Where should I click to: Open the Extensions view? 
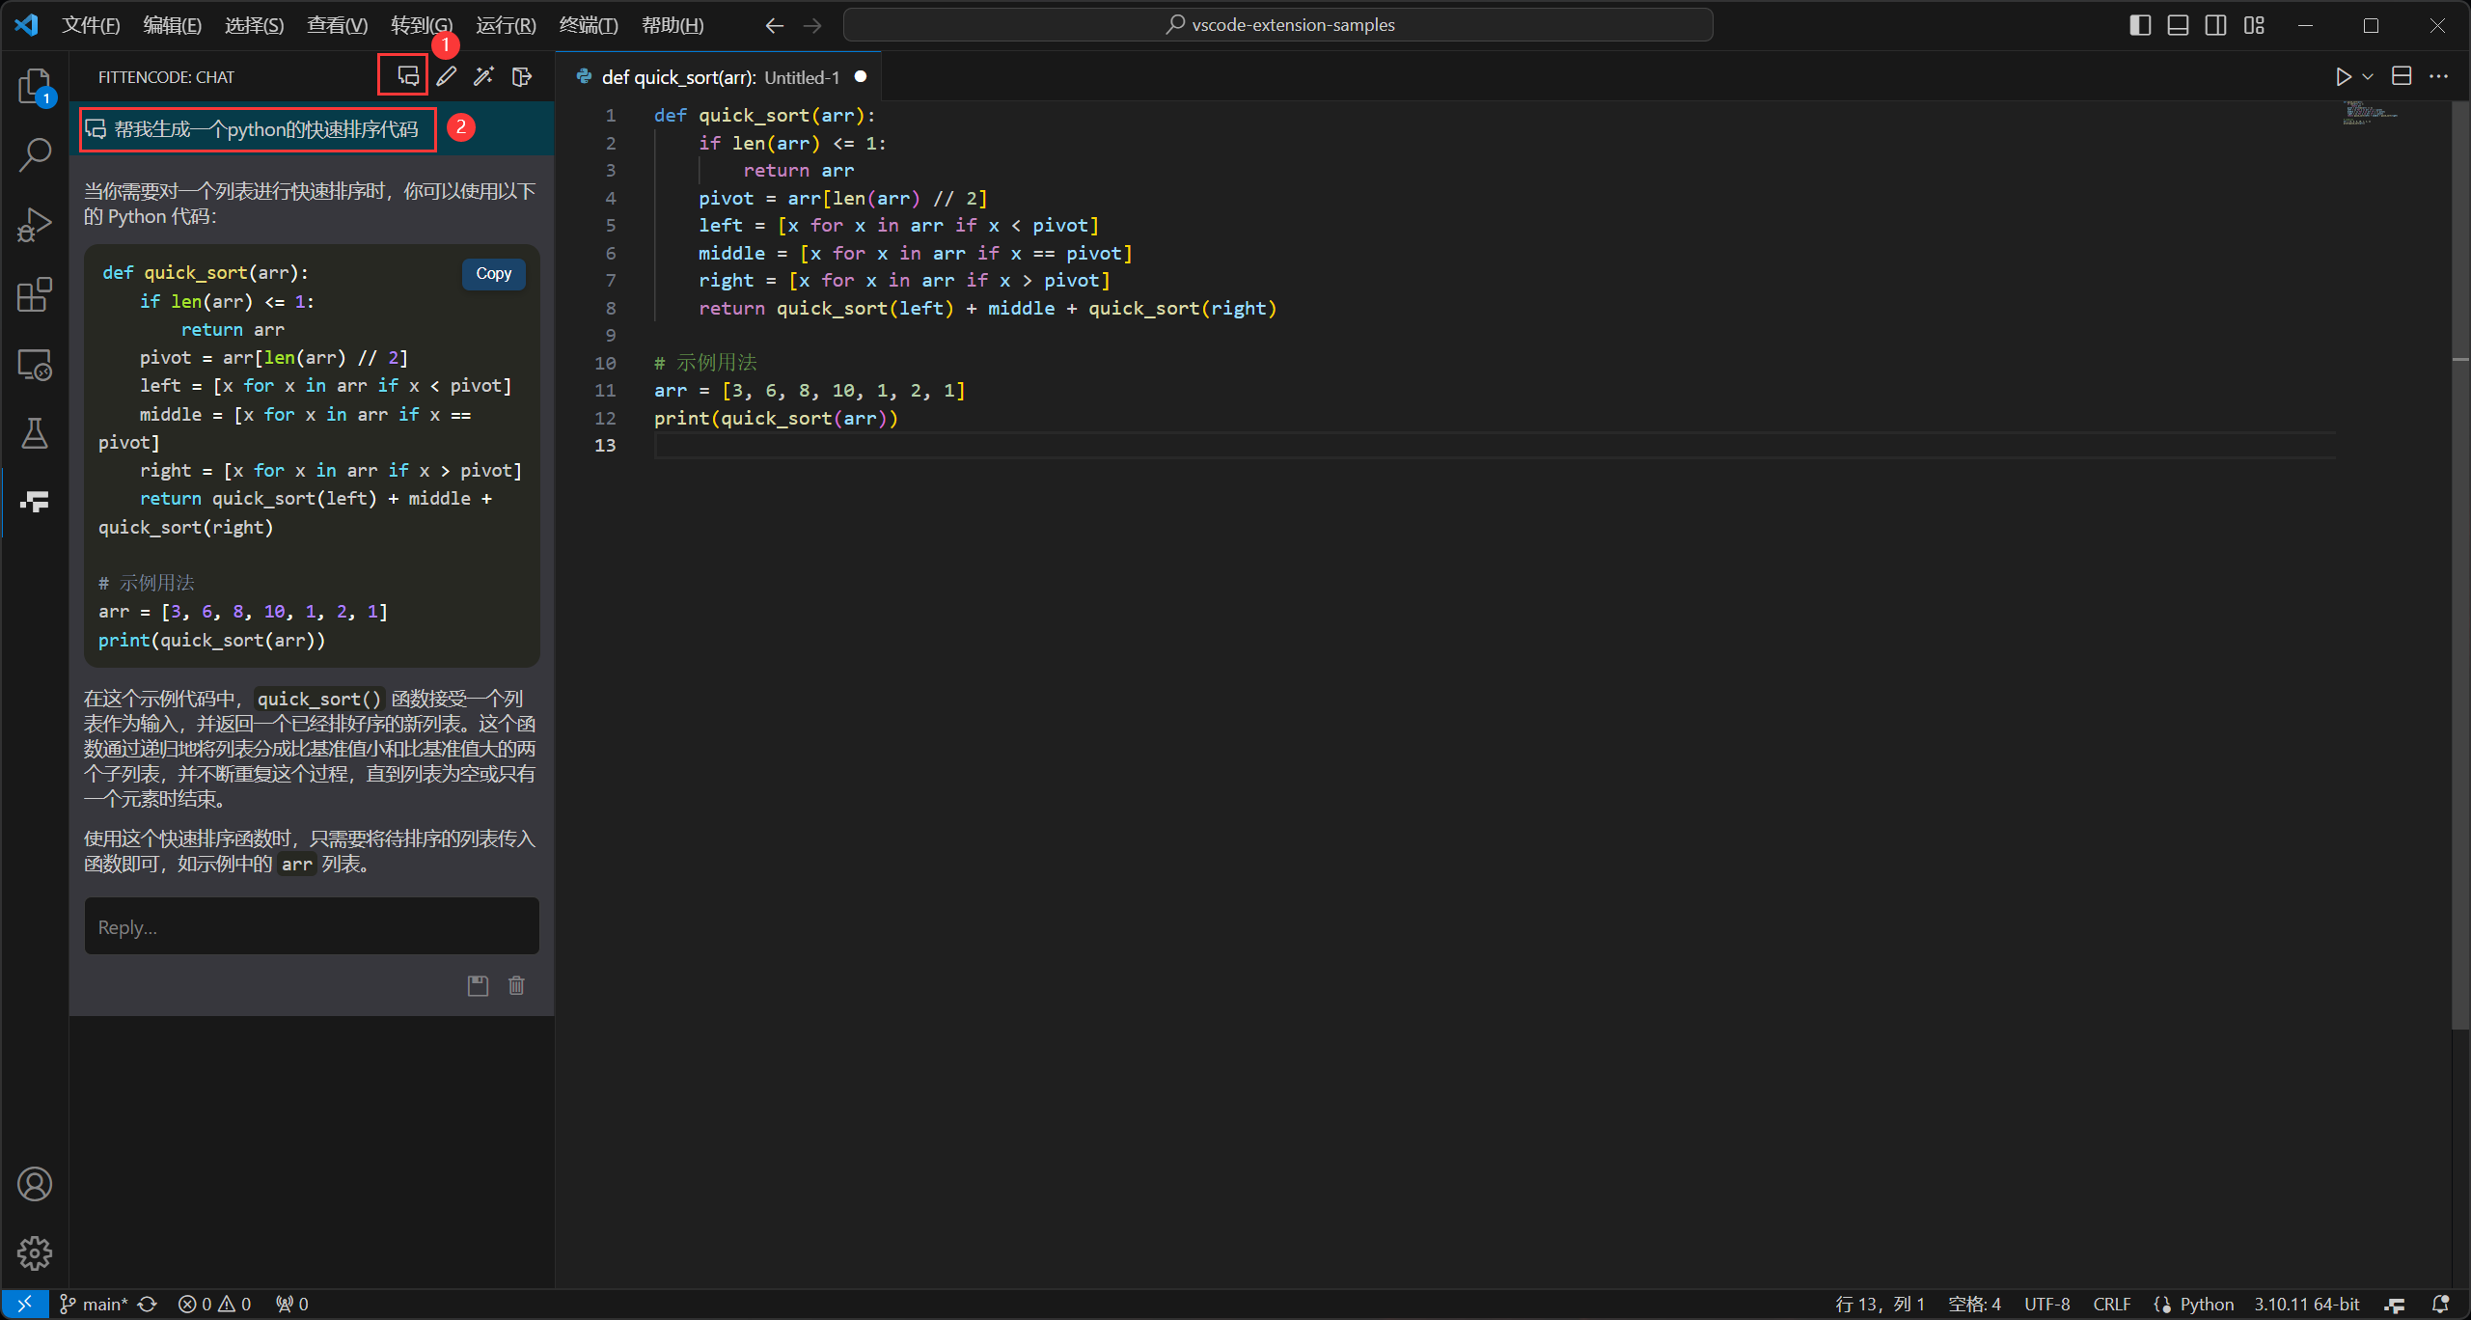click(x=35, y=295)
